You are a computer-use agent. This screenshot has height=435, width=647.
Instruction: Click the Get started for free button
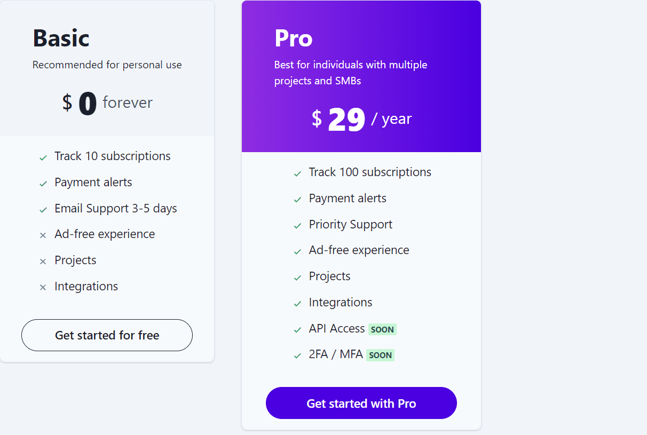click(107, 335)
